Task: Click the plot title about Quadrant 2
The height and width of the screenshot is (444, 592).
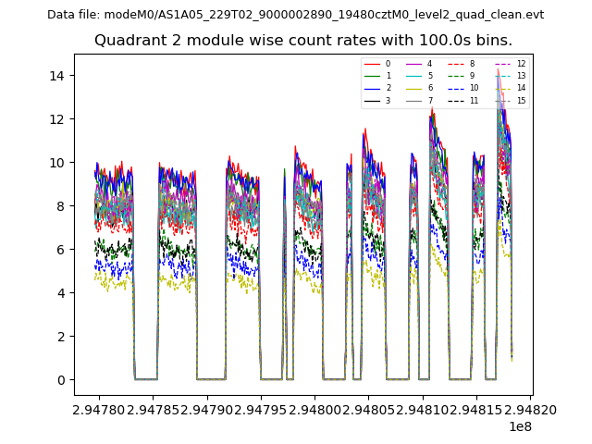Action: coord(303,41)
